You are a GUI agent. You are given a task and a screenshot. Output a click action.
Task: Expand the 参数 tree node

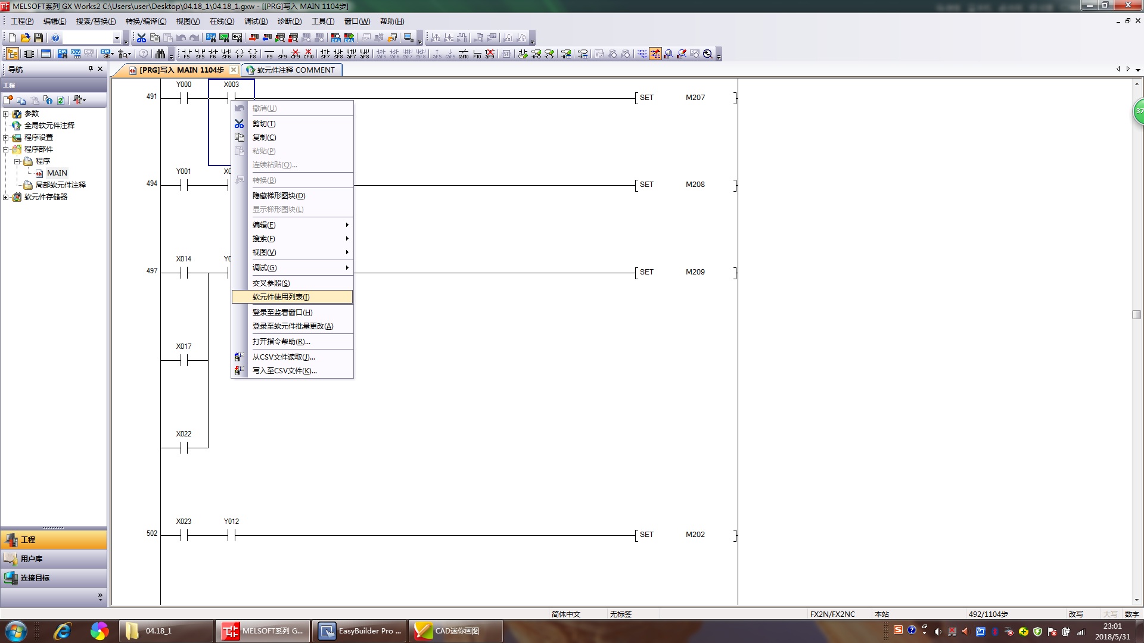click(6, 114)
